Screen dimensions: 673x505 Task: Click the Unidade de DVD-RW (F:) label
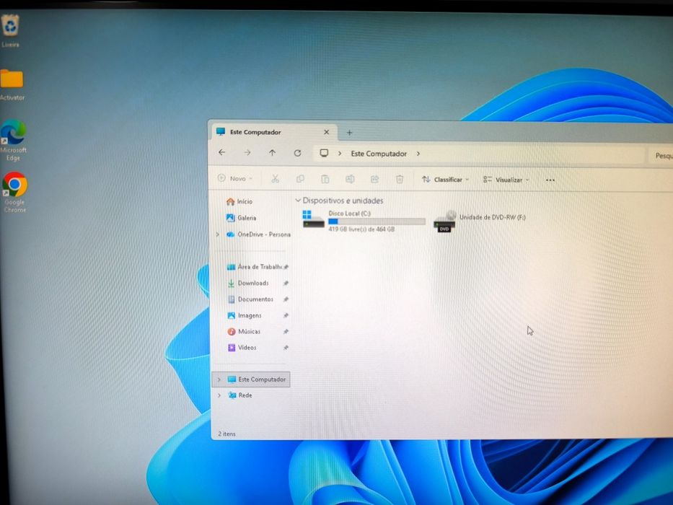492,217
